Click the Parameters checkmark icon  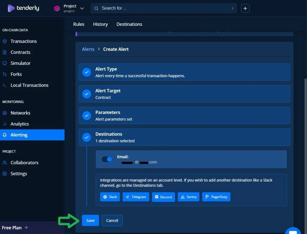(x=87, y=115)
